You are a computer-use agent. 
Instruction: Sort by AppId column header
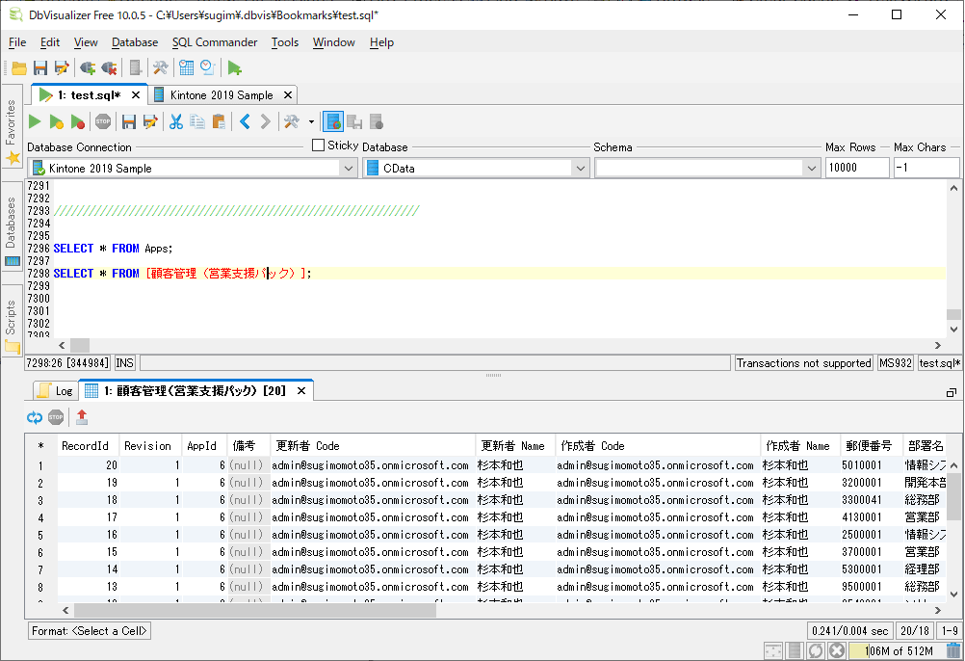(202, 446)
